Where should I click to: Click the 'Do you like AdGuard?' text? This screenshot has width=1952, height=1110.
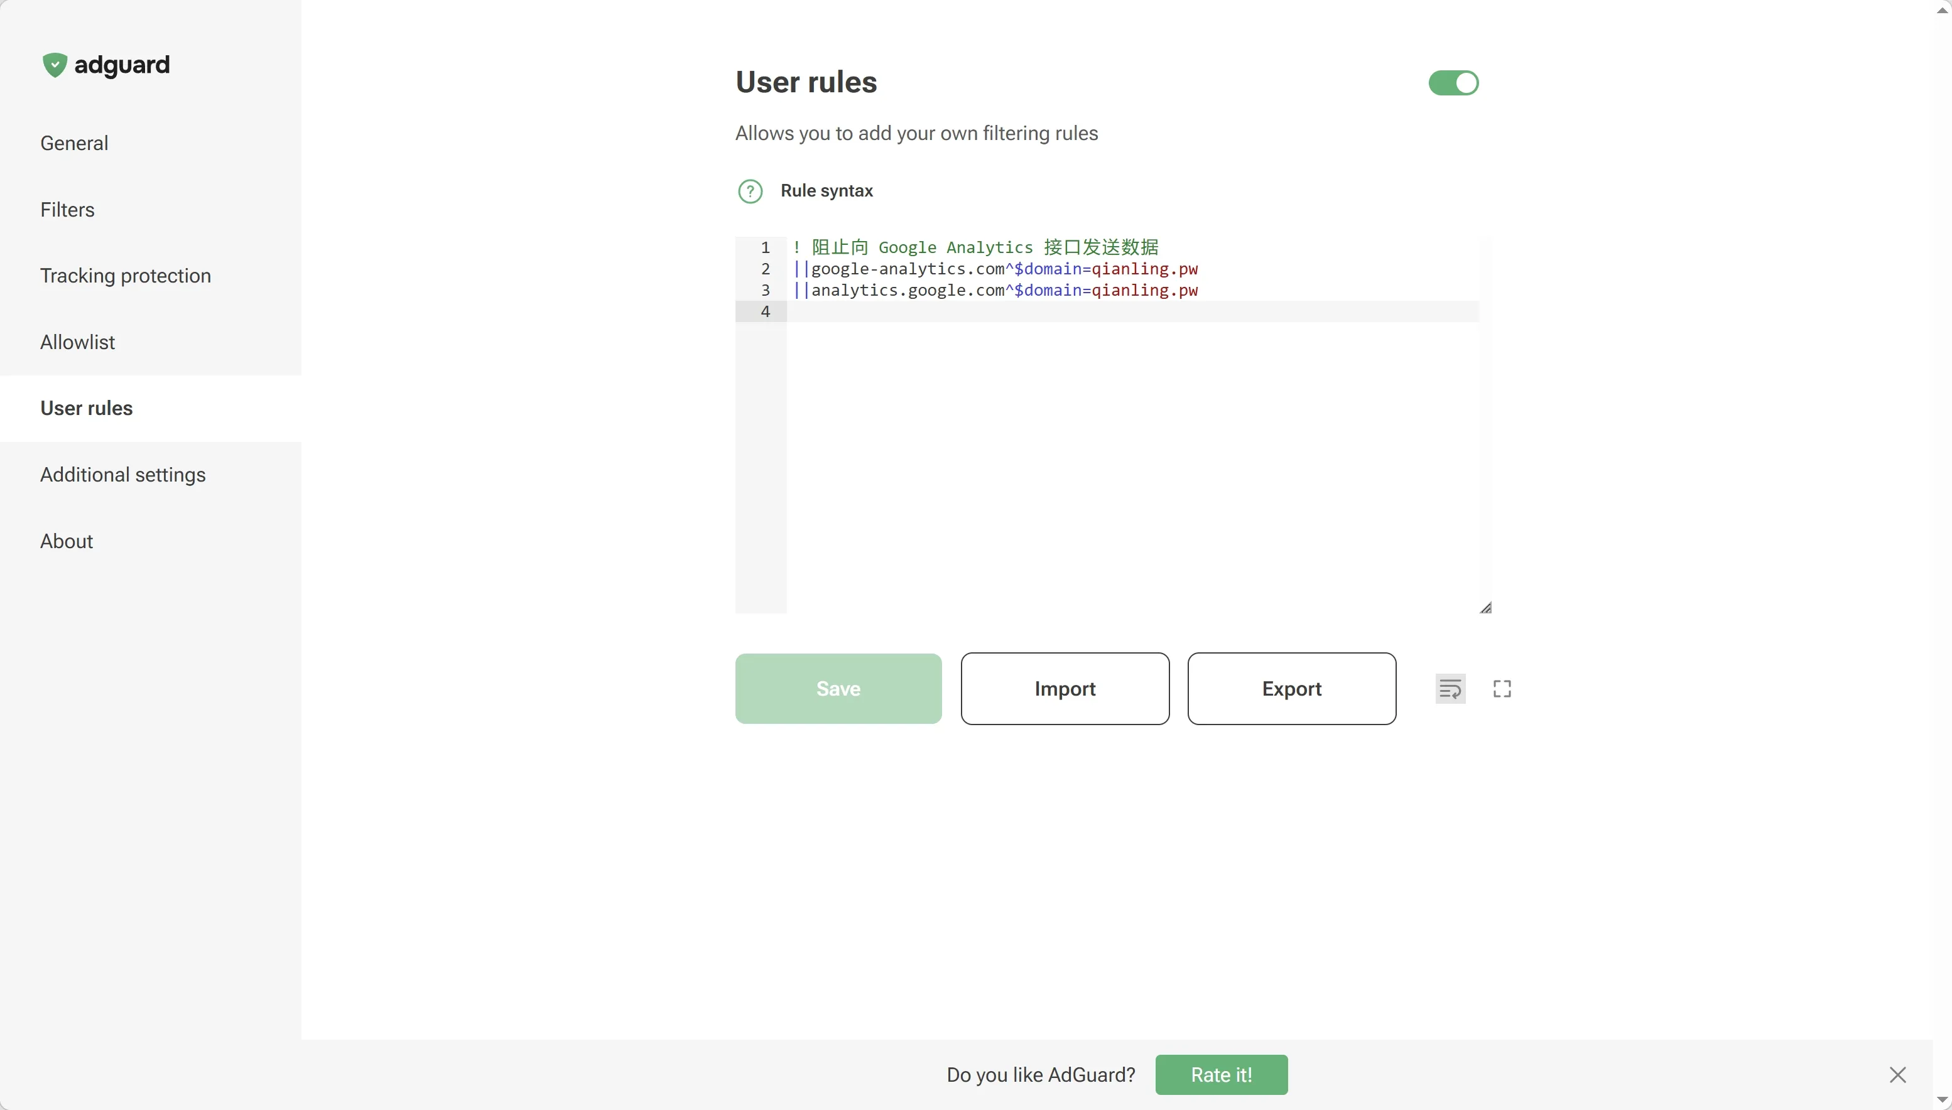1041,1075
